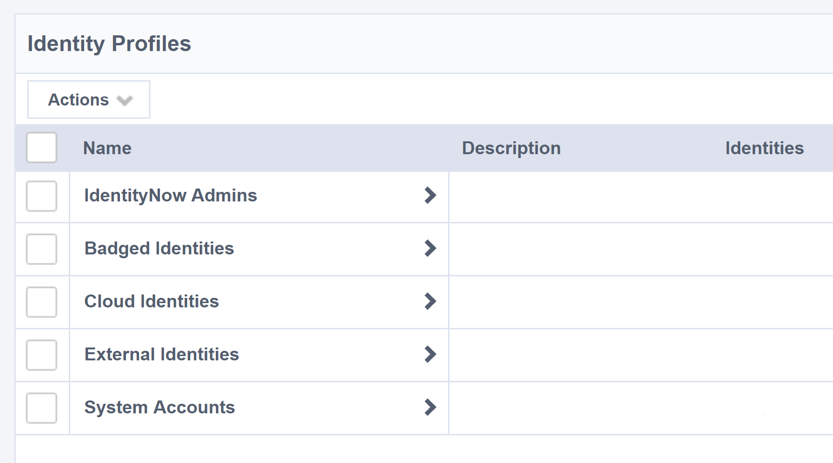Viewport: 833px width, 463px height.
Task: Open the External Identities profile
Action: [161, 354]
